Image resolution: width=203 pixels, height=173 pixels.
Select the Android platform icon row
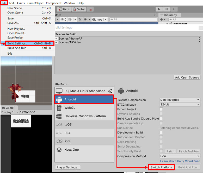pyautogui.click(x=84, y=99)
